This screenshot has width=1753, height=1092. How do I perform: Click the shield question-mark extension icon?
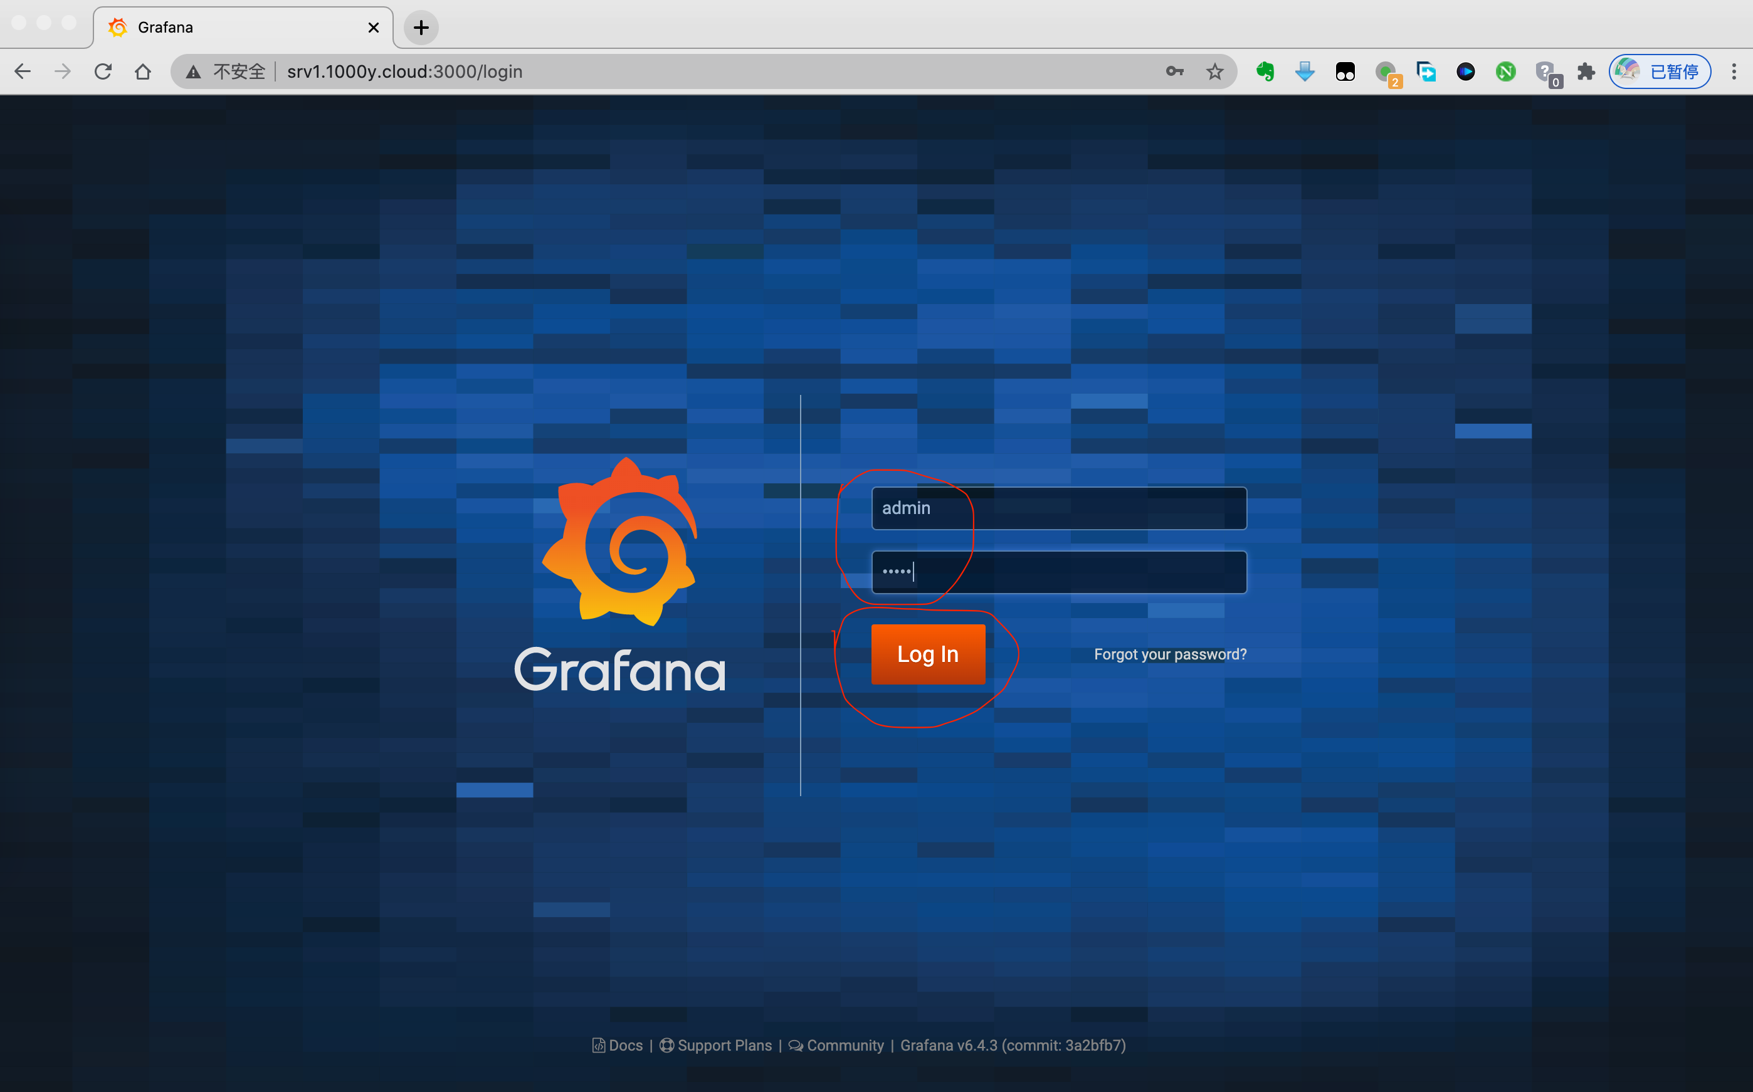[1545, 71]
